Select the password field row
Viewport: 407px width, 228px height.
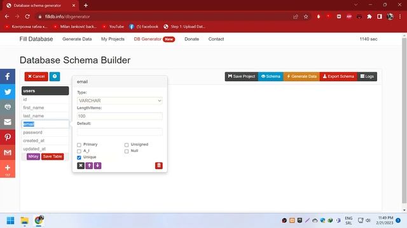point(45,132)
